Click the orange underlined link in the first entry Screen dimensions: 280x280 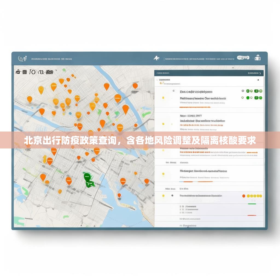click(194, 107)
